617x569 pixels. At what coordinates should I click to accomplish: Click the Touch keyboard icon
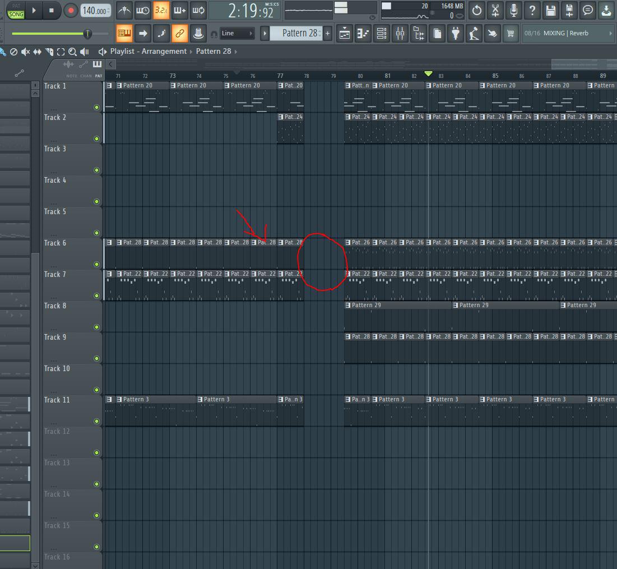tap(493, 33)
